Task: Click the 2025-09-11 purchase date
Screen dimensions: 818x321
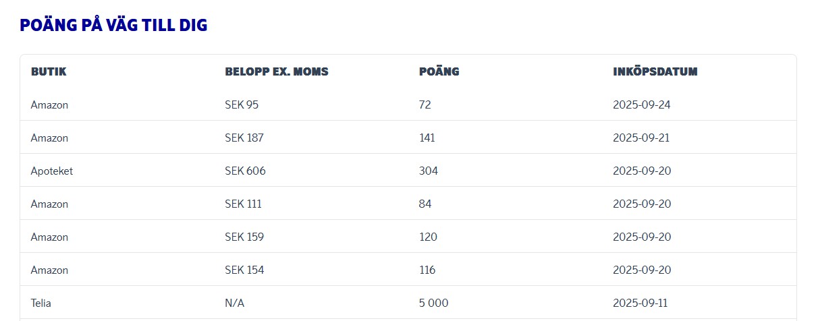Action: point(641,303)
